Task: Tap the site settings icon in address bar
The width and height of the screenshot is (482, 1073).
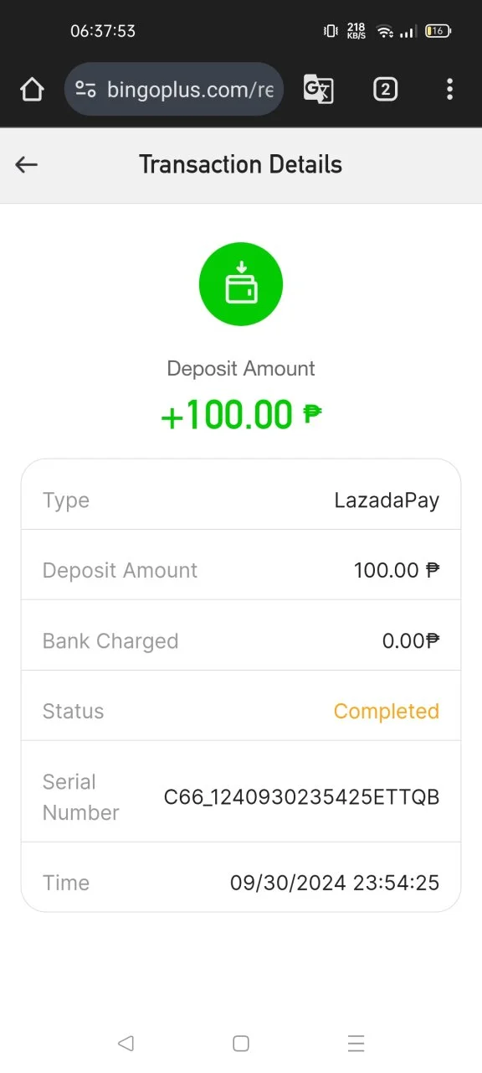Action: (85, 89)
